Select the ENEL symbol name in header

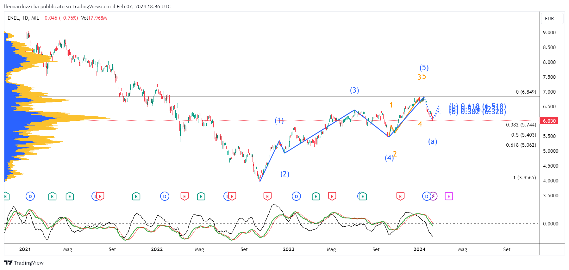coord(13,18)
